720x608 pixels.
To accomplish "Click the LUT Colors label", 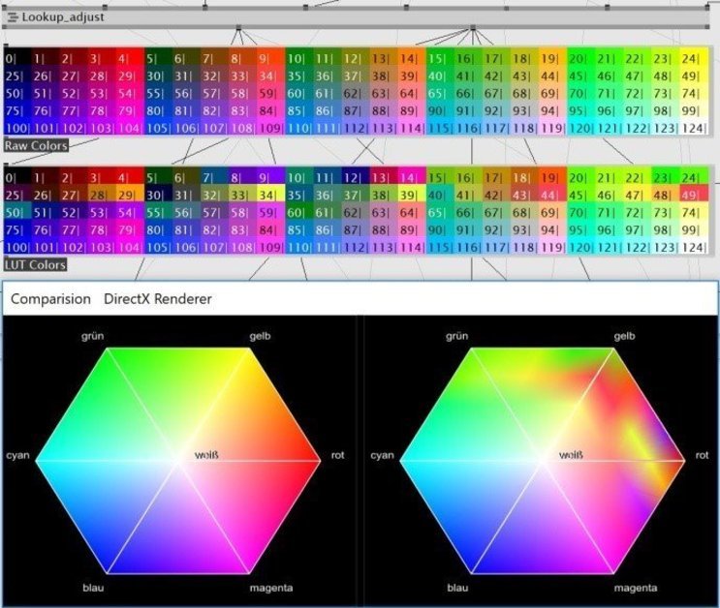I will (x=36, y=264).
